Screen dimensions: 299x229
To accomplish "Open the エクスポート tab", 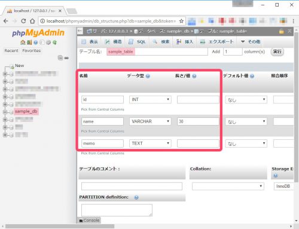I will point(216,42).
